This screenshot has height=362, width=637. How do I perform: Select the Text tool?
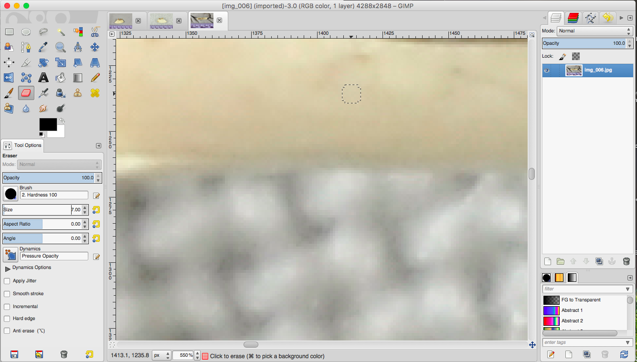(x=43, y=78)
